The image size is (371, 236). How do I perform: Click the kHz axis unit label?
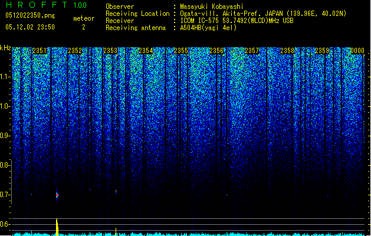point(5,48)
